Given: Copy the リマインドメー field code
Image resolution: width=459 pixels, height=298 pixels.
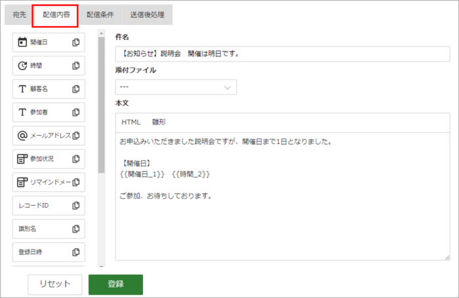Looking at the screenshot, I should [x=76, y=182].
